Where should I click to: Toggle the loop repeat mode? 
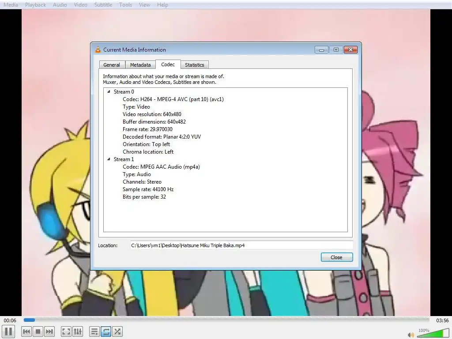click(106, 331)
